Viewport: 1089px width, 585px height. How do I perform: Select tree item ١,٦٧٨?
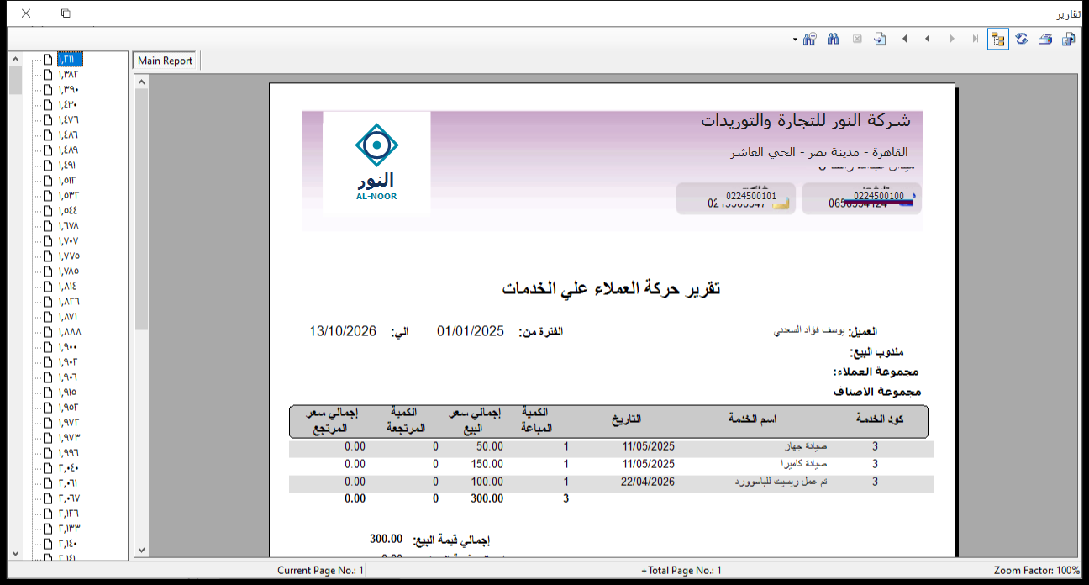coord(68,225)
